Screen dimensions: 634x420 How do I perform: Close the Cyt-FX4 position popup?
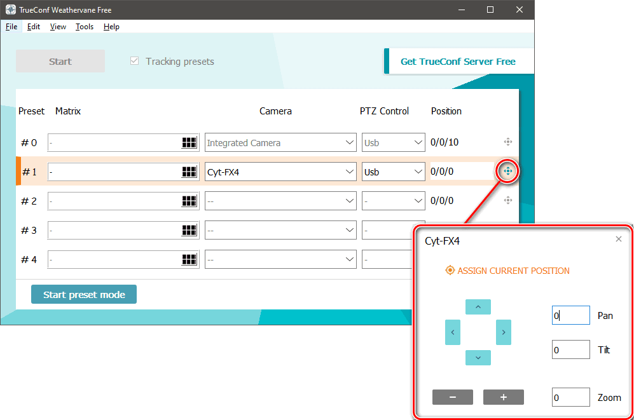(619, 239)
